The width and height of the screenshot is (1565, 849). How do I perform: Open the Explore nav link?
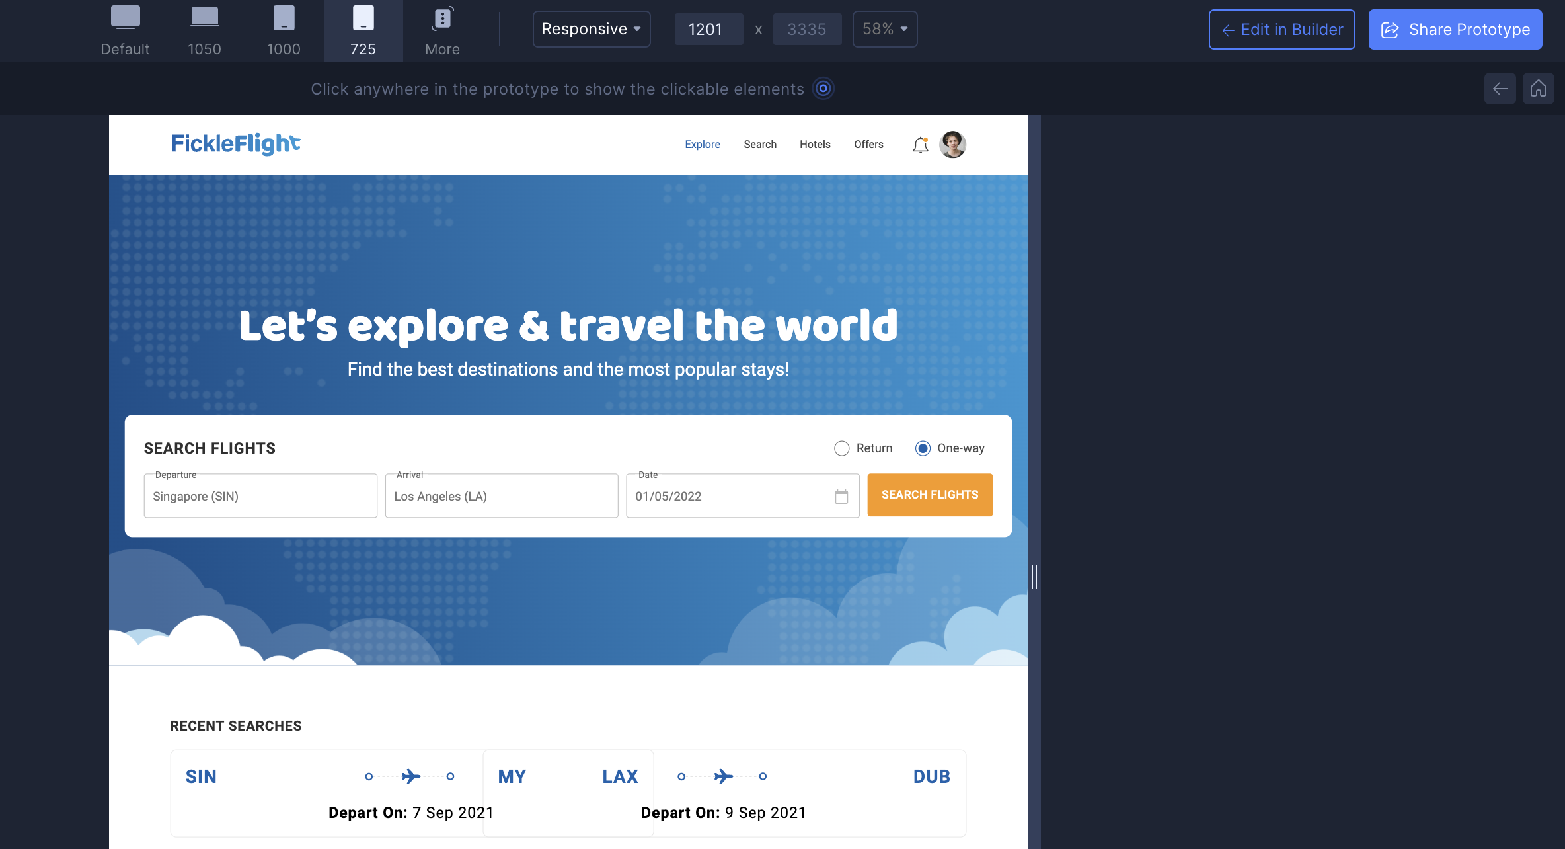click(703, 144)
